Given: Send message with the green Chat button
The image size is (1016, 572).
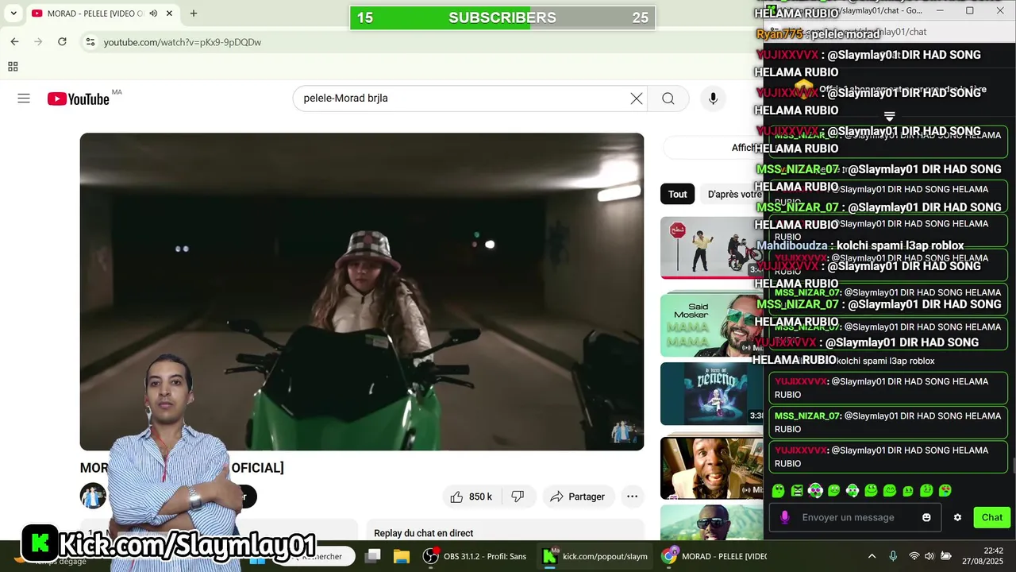Looking at the screenshot, I should click(x=992, y=517).
